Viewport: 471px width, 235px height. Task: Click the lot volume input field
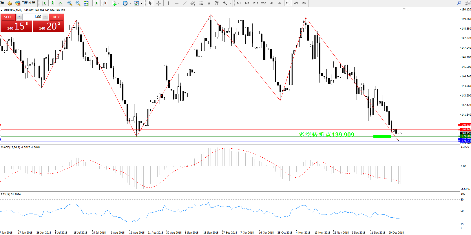pos(32,17)
